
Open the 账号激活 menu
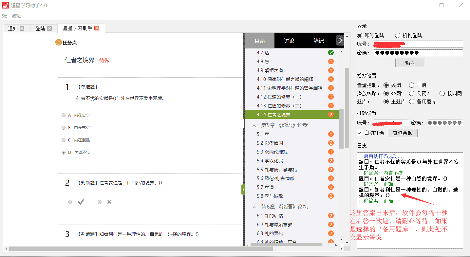pyautogui.click(x=12, y=16)
